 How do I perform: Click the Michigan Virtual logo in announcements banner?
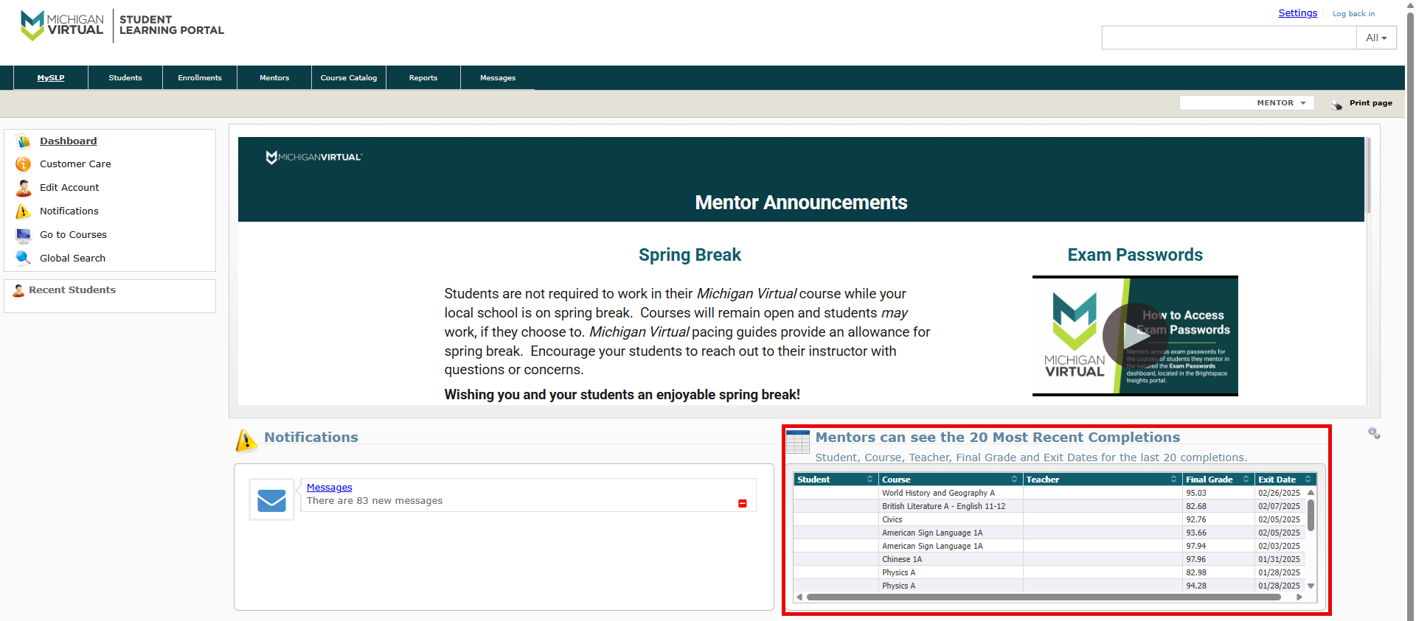pyautogui.click(x=314, y=157)
